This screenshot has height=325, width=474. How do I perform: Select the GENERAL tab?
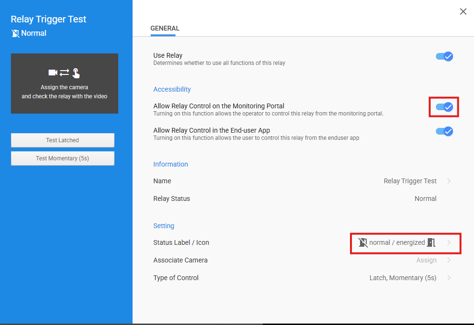click(165, 29)
